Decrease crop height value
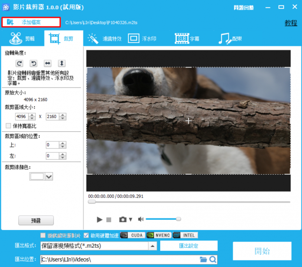Screen dimensions: 302x267 tap(63, 118)
